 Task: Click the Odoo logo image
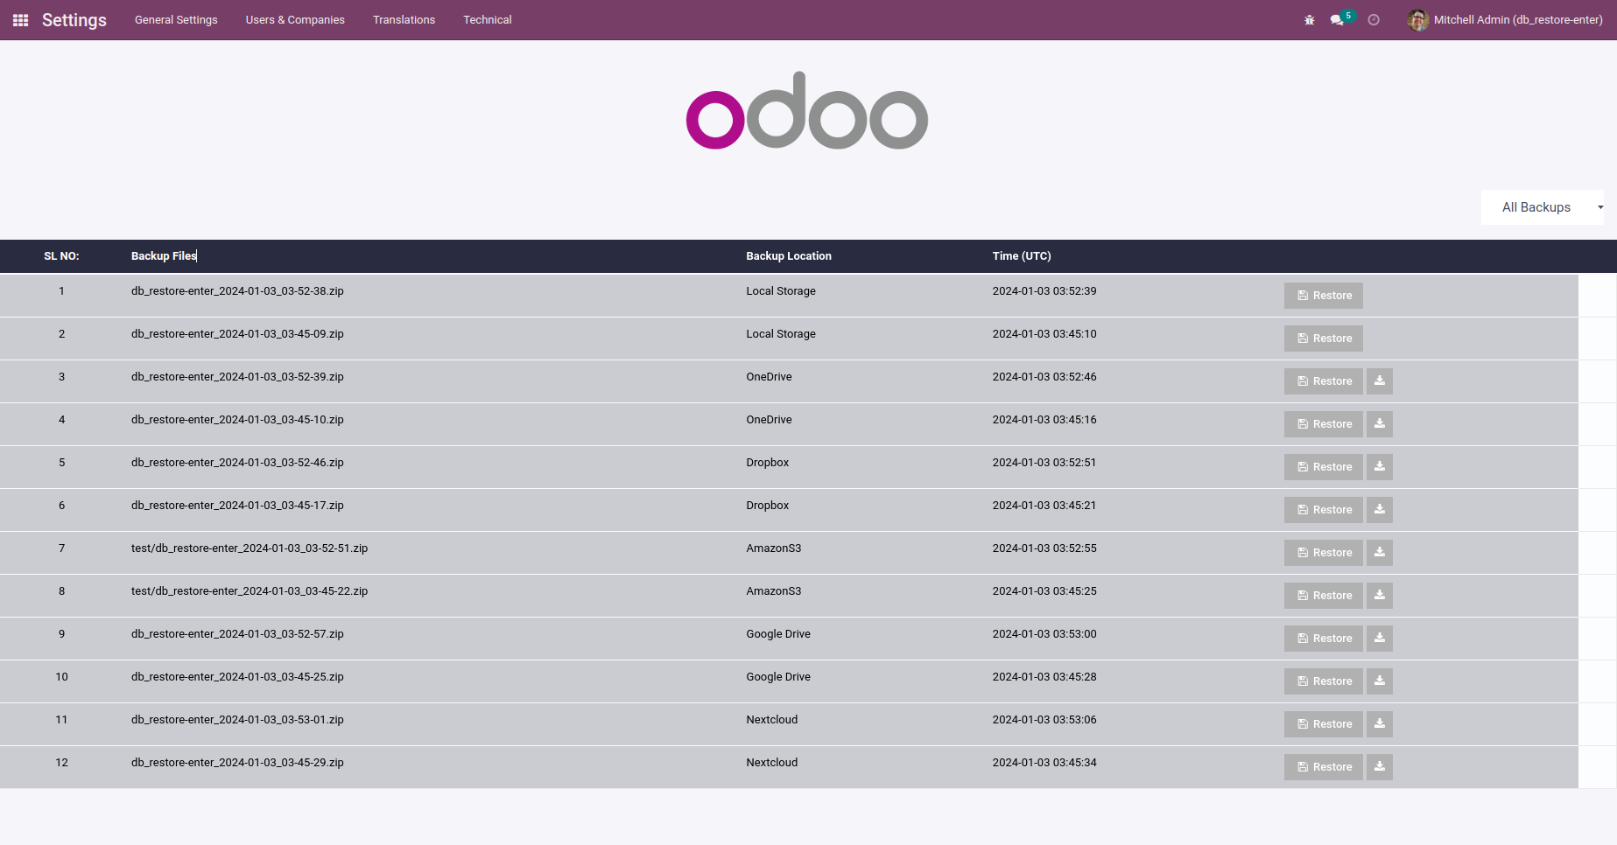click(807, 110)
